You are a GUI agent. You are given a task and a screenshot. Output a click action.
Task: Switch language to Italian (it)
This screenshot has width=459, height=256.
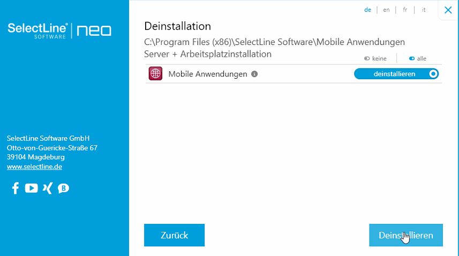[424, 10]
